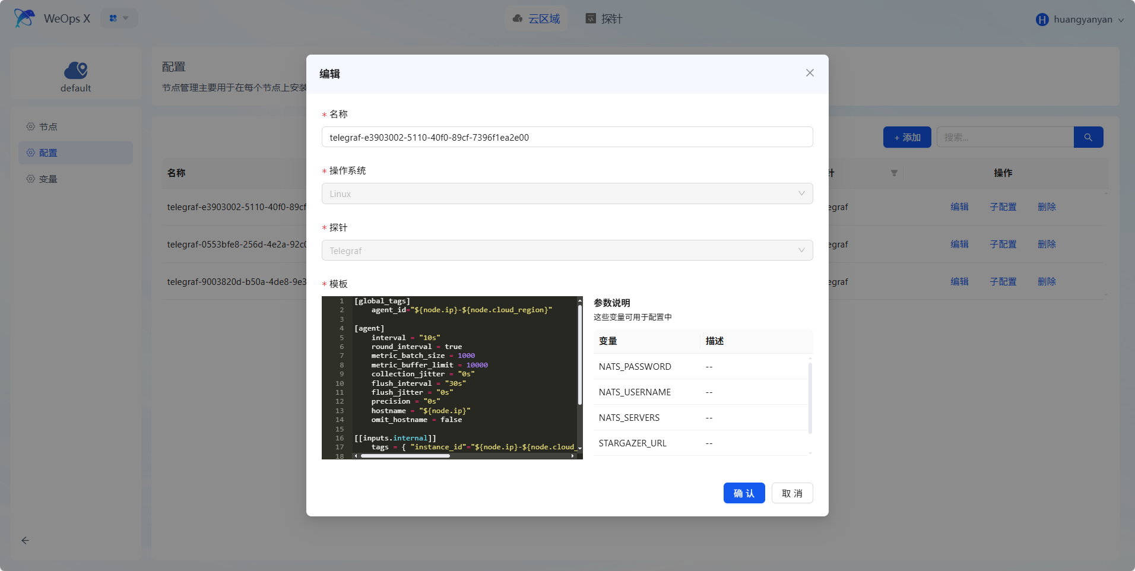Select the NATS_SERVERS variable row
This screenshot has height=571, width=1135.
700,418
